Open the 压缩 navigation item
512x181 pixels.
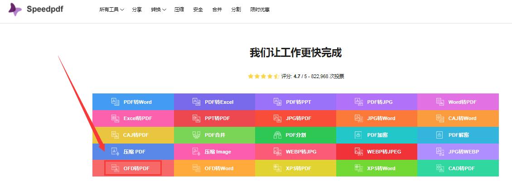point(179,10)
